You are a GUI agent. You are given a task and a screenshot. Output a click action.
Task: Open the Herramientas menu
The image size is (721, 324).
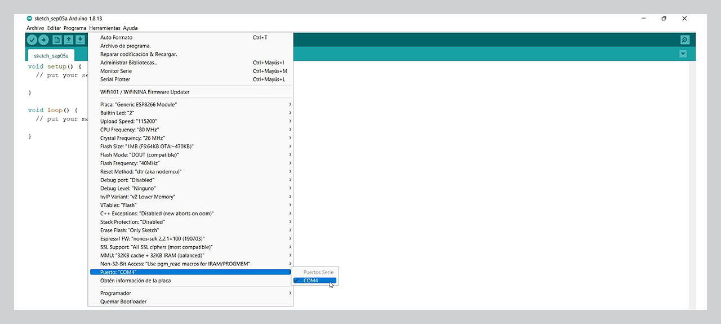coord(105,28)
